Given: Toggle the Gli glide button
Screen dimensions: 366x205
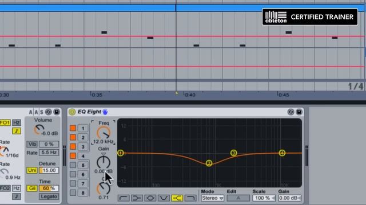Looking at the screenshot, I should pos(32,188).
